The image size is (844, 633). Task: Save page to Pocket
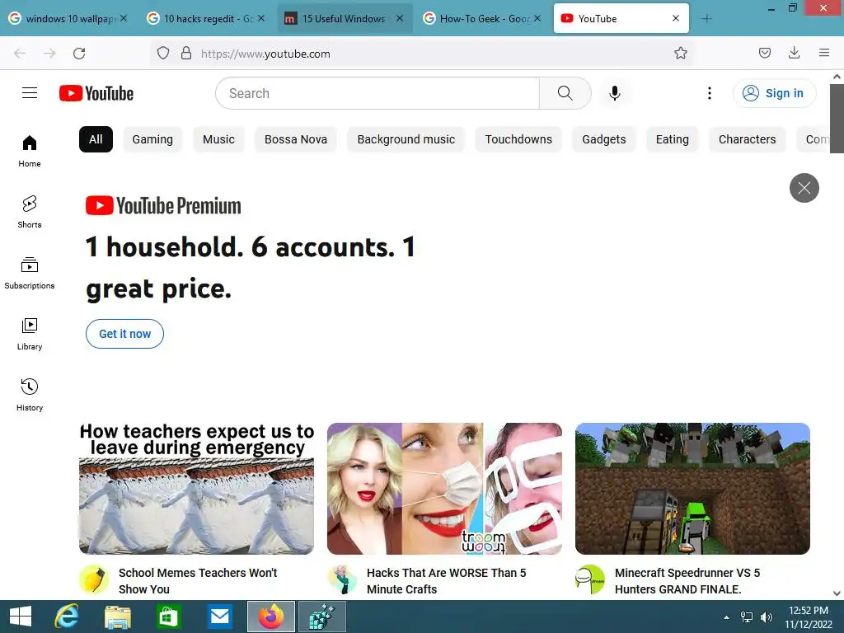764,53
